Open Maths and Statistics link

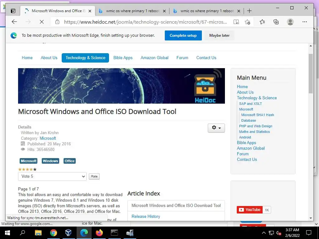254,132
